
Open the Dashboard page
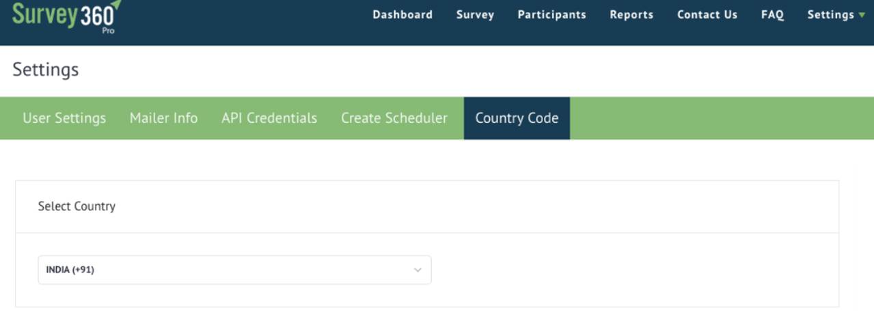point(402,14)
